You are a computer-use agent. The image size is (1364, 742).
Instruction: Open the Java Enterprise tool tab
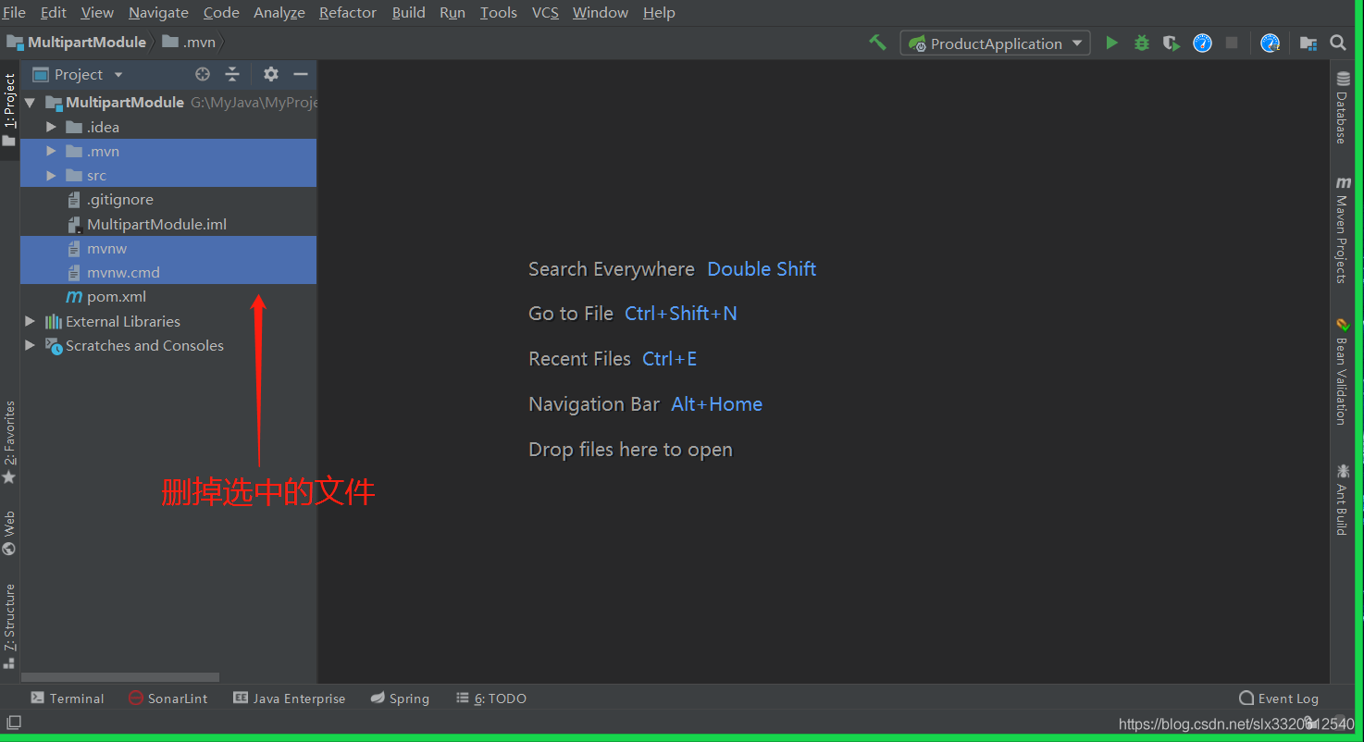(x=290, y=699)
